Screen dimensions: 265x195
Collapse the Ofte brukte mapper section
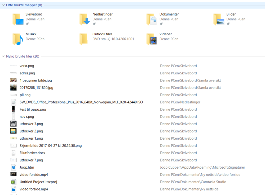pyautogui.click(x=3, y=5)
